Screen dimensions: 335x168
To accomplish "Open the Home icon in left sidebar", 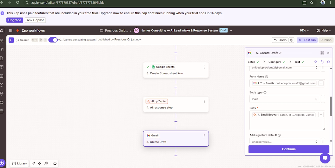I will click(2, 30).
